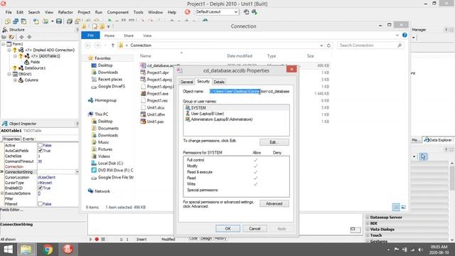Screen dimensions: 455x256
Task: Select SYSTEM in Group or user names
Action: click(x=236, y=107)
